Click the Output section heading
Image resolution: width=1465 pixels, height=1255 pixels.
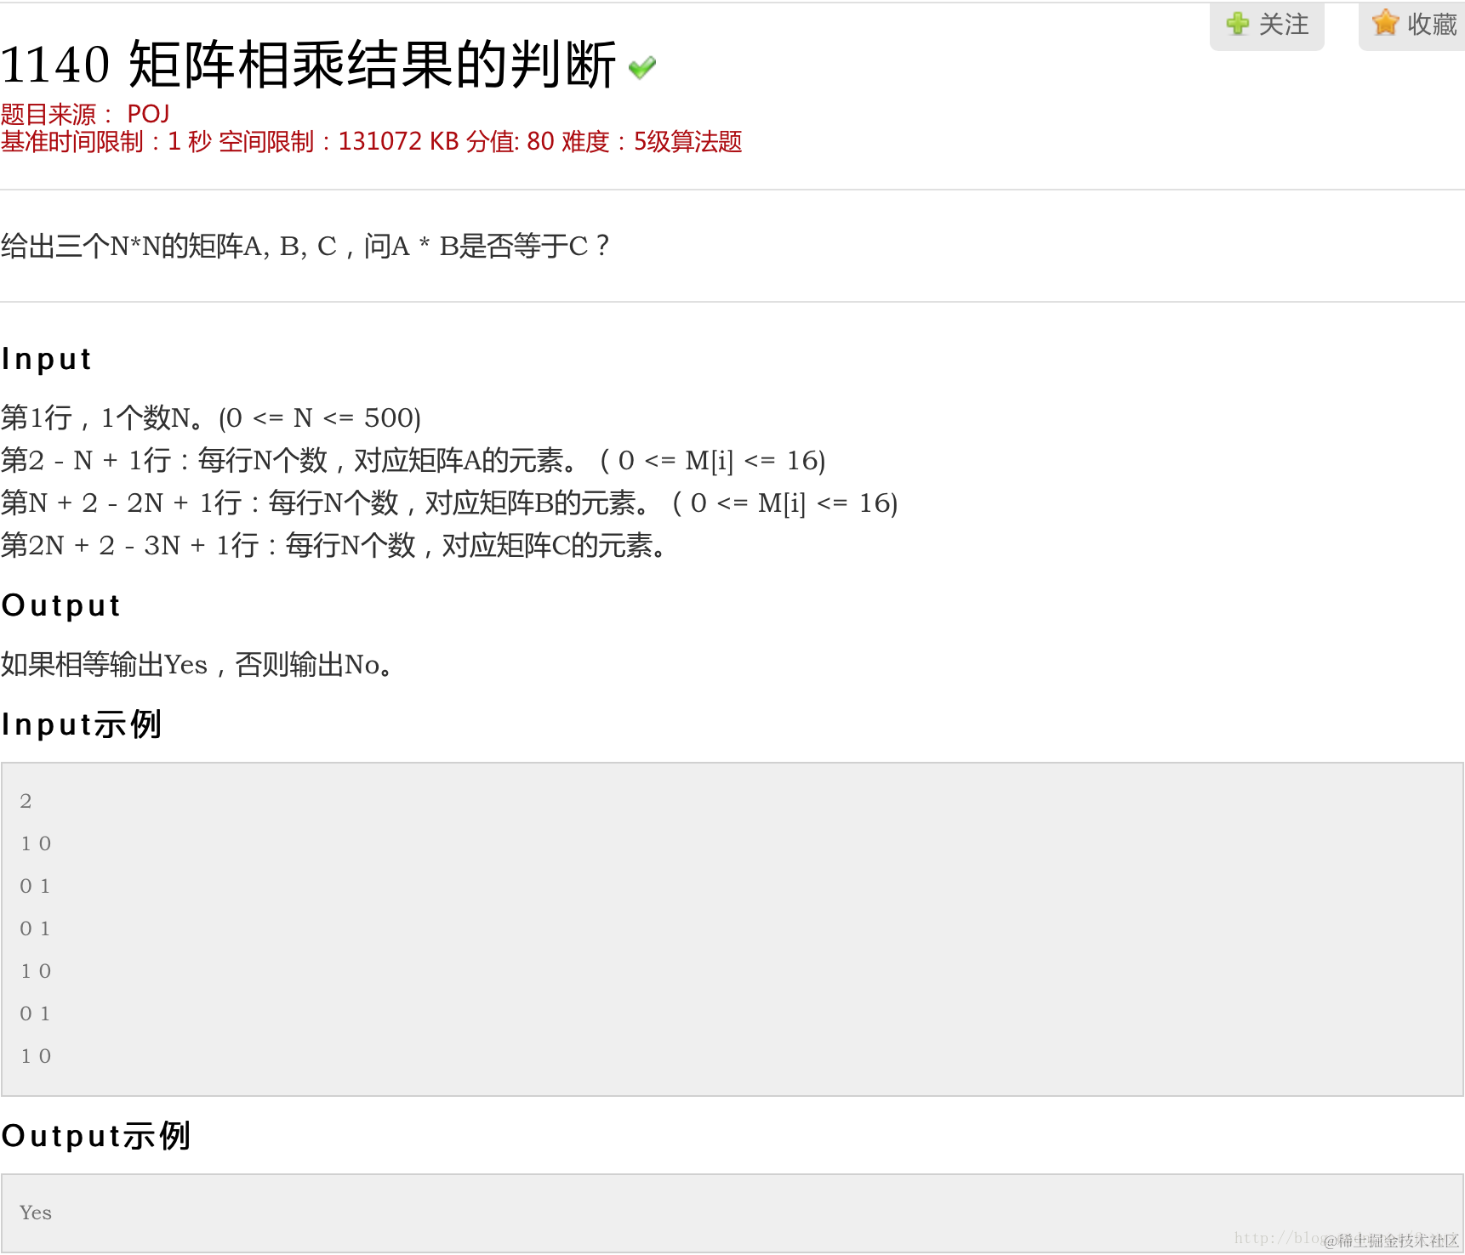[x=60, y=605]
